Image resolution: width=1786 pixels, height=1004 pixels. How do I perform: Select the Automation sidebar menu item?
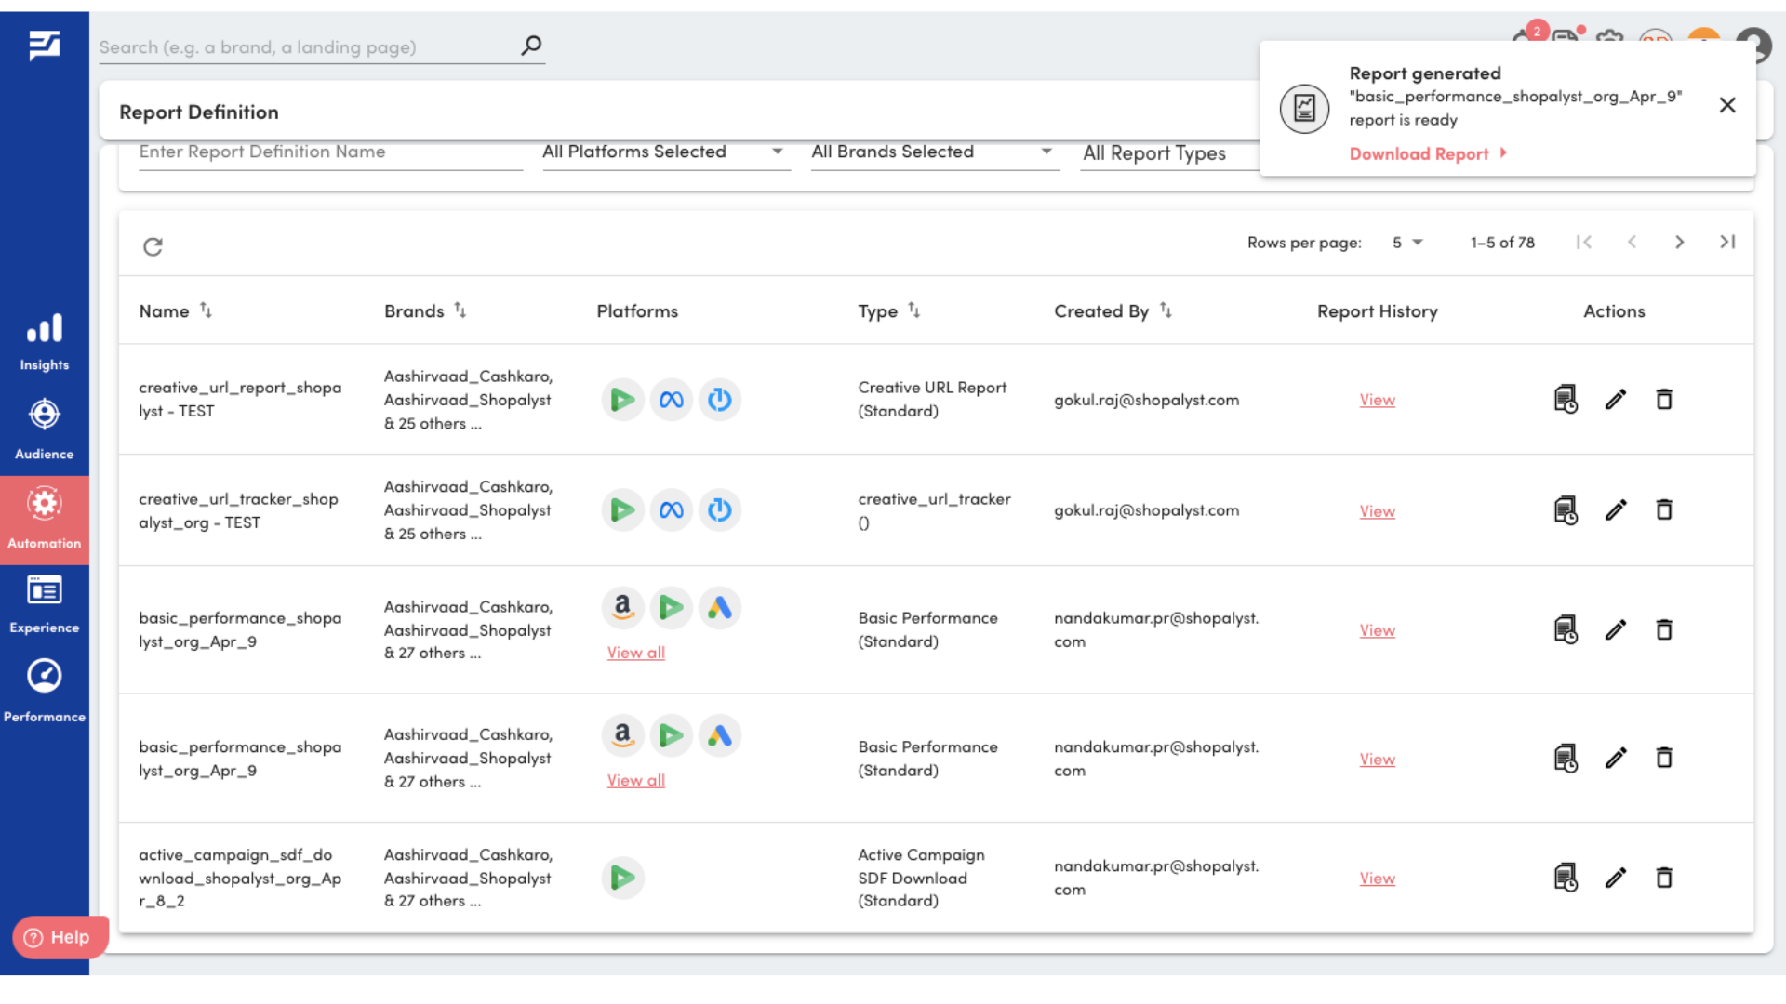pos(44,519)
